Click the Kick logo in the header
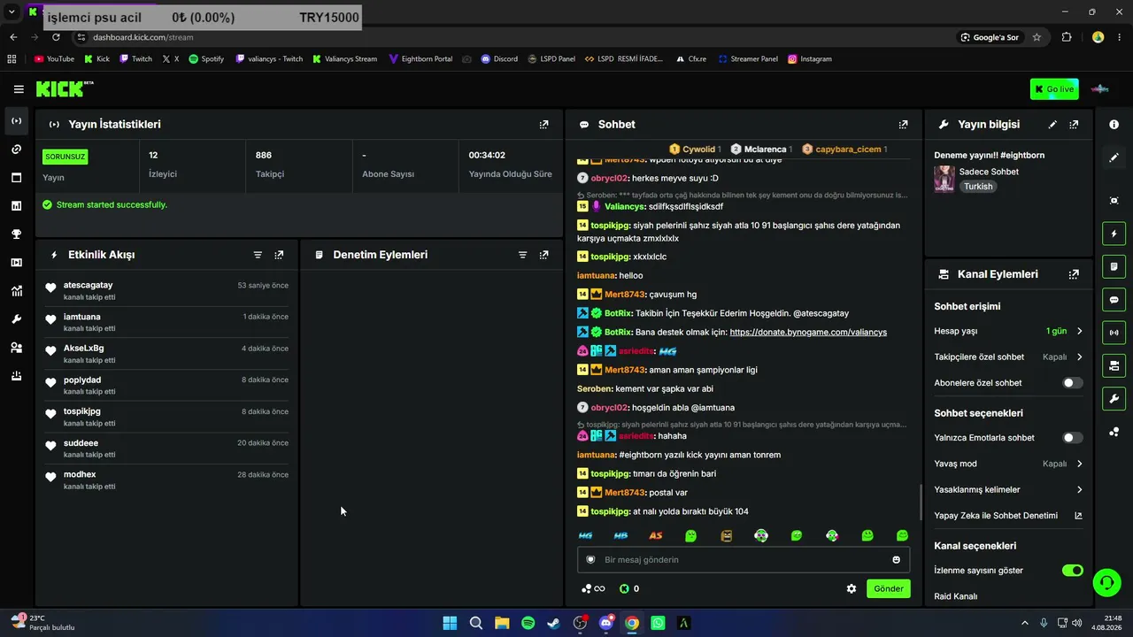This screenshot has height=637, width=1133. tap(64, 88)
